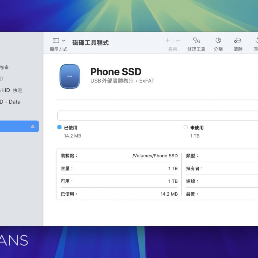Click the Phone SSD volume name heading
Viewport: 258px width, 258px height.
(116, 72)
